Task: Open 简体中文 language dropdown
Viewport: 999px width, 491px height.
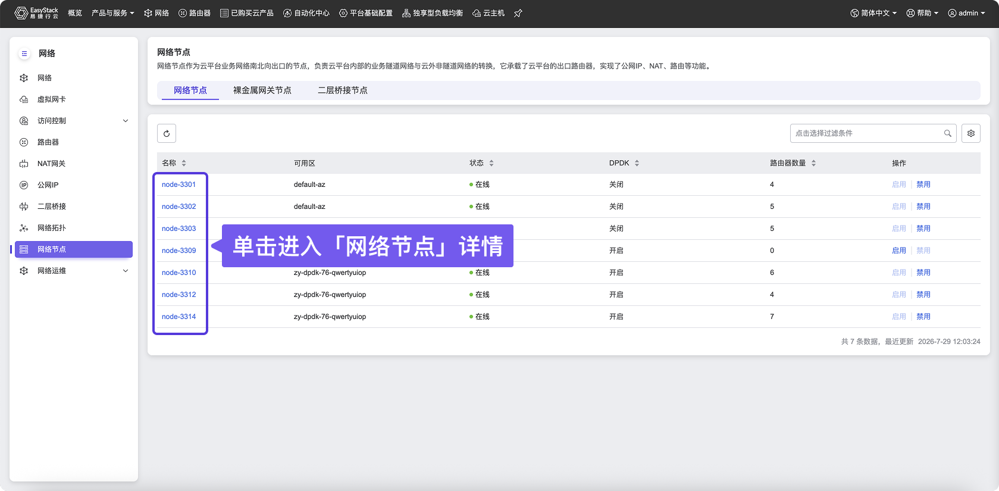Action: [873, 13]
